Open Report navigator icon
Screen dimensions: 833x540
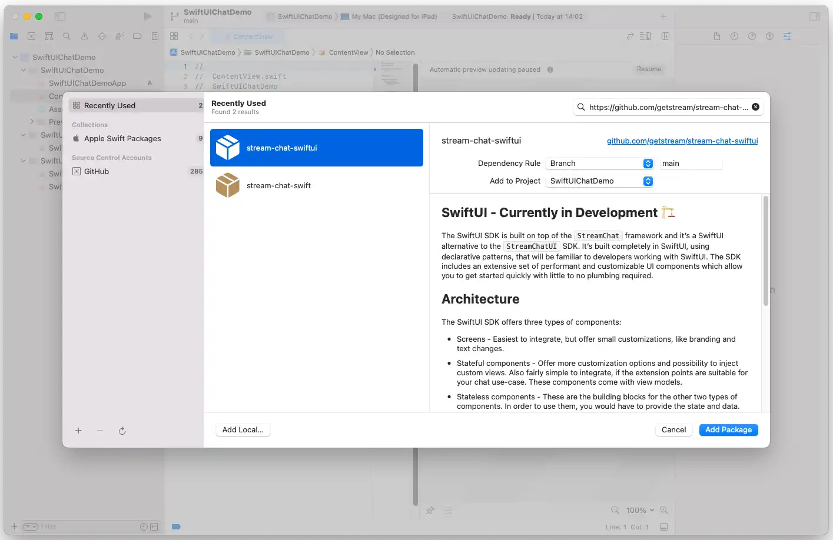(155, 36)
